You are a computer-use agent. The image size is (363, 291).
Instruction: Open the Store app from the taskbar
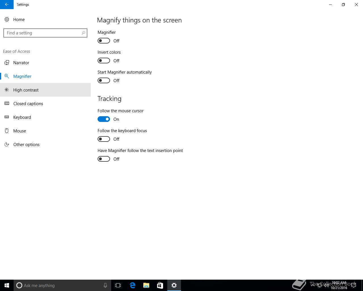[160, 285]
